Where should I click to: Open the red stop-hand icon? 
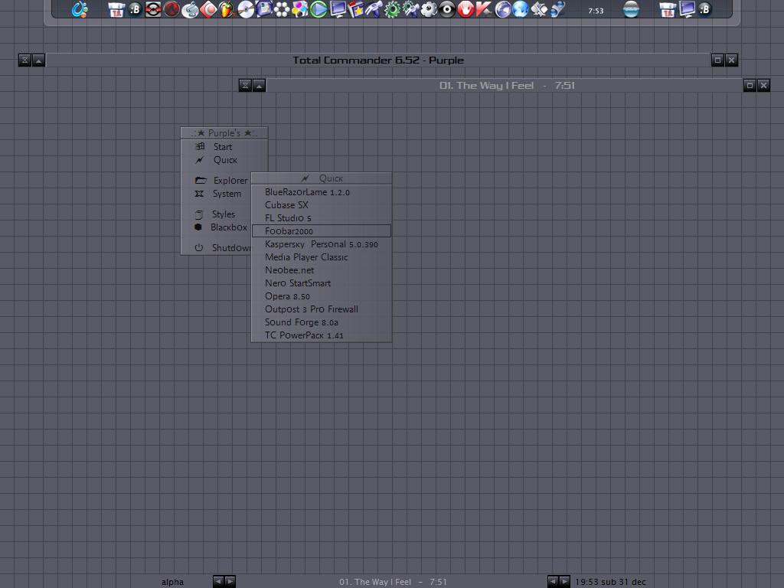(x=465, y=9)
